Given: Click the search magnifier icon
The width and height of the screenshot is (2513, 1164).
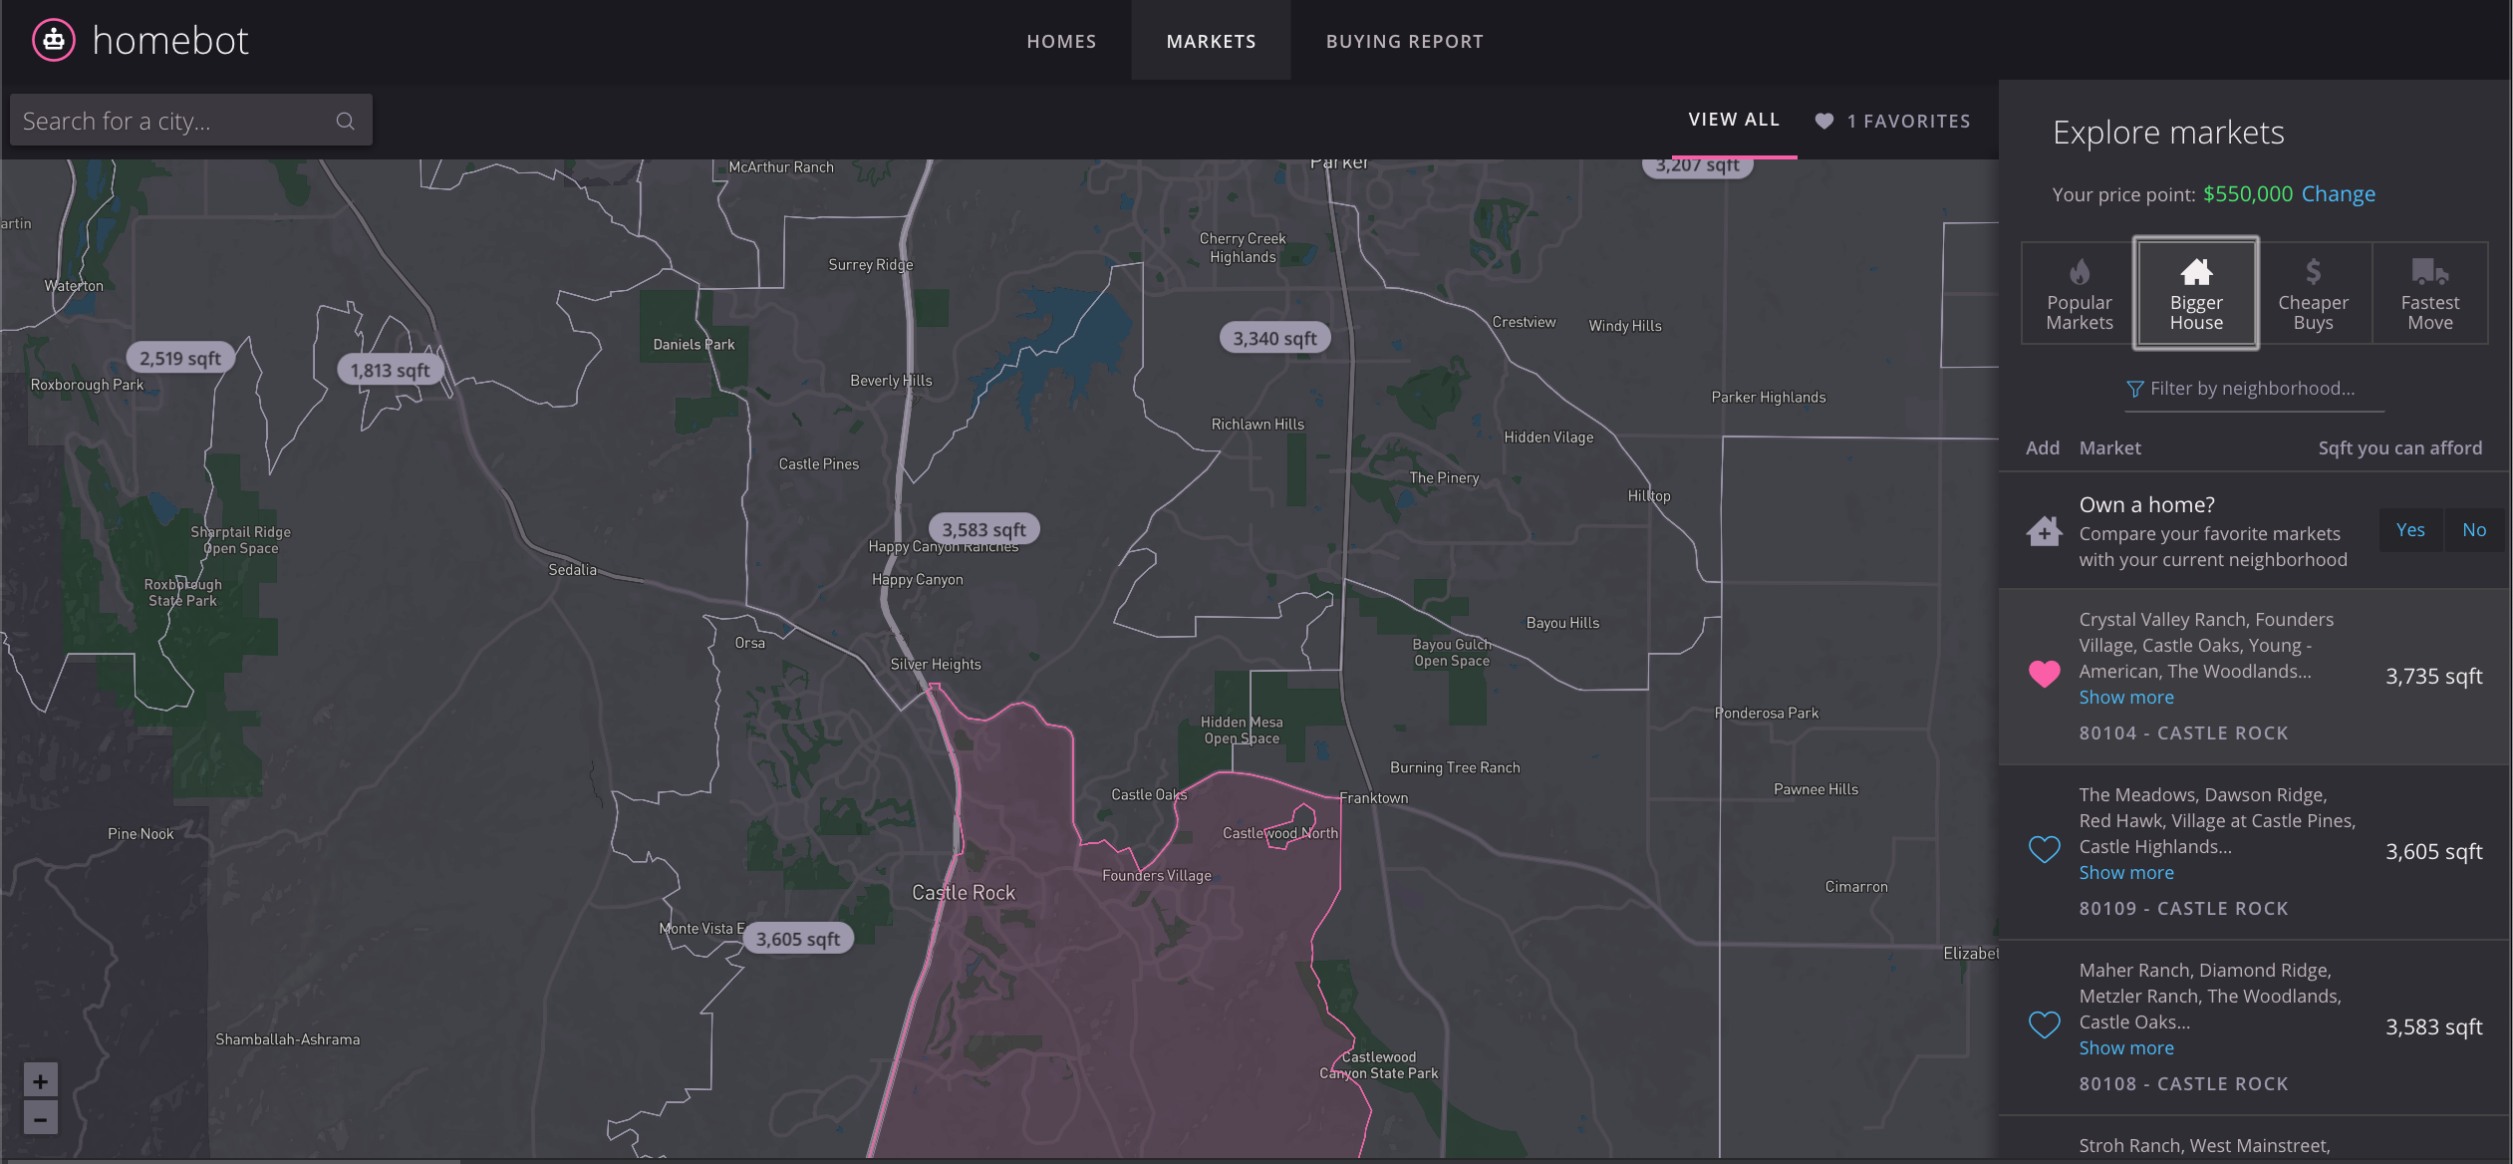Looking at the screenshot, I should [x=345, y=121].
